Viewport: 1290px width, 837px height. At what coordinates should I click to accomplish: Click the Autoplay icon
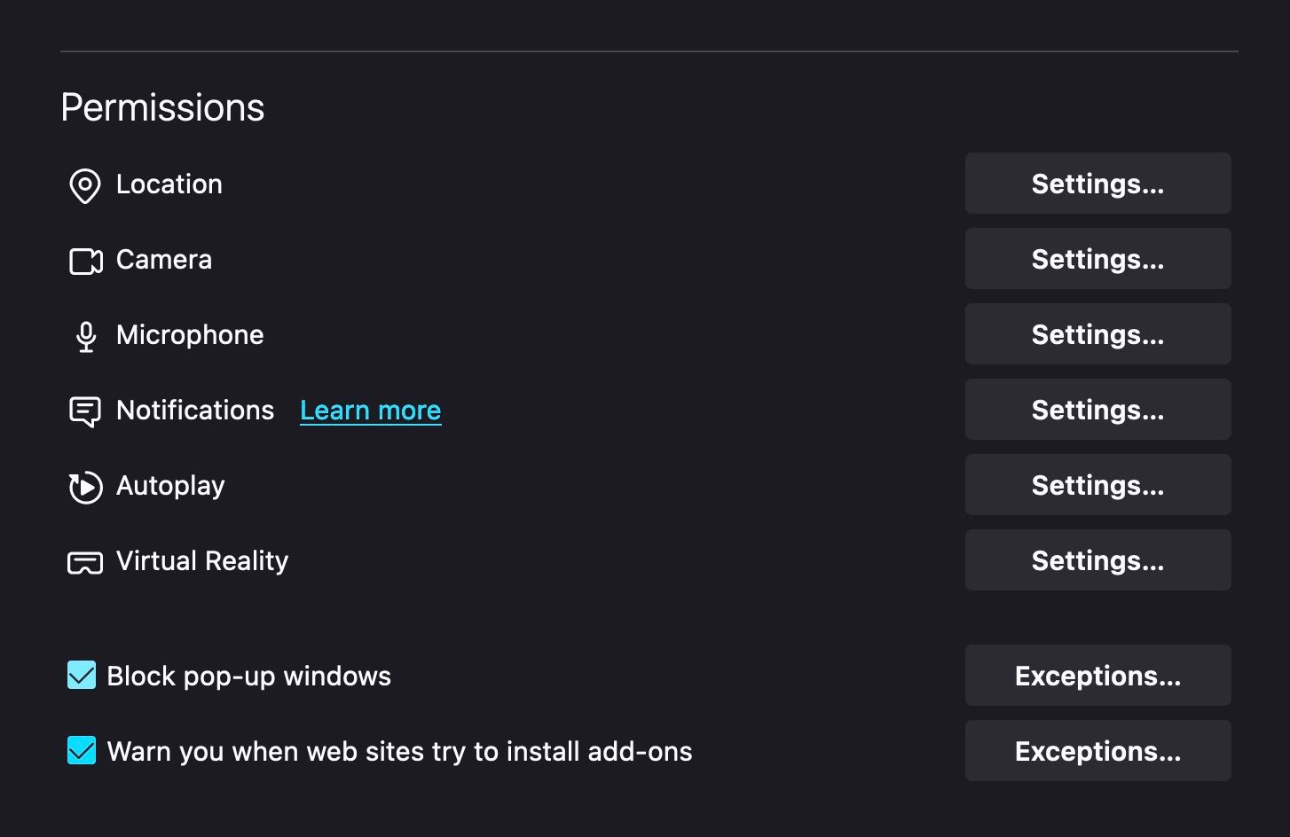(x=85, y=487)
